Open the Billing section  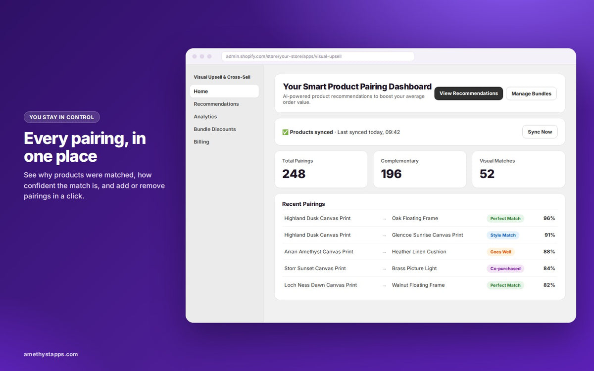pos(201,142)
